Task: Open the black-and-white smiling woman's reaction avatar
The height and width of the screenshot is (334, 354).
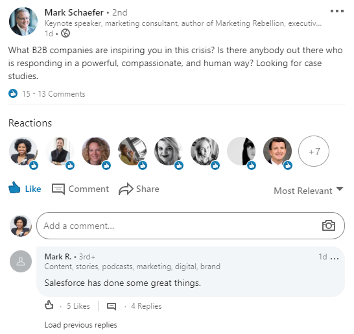Action: pyautogui.click(x=169, y=151)
